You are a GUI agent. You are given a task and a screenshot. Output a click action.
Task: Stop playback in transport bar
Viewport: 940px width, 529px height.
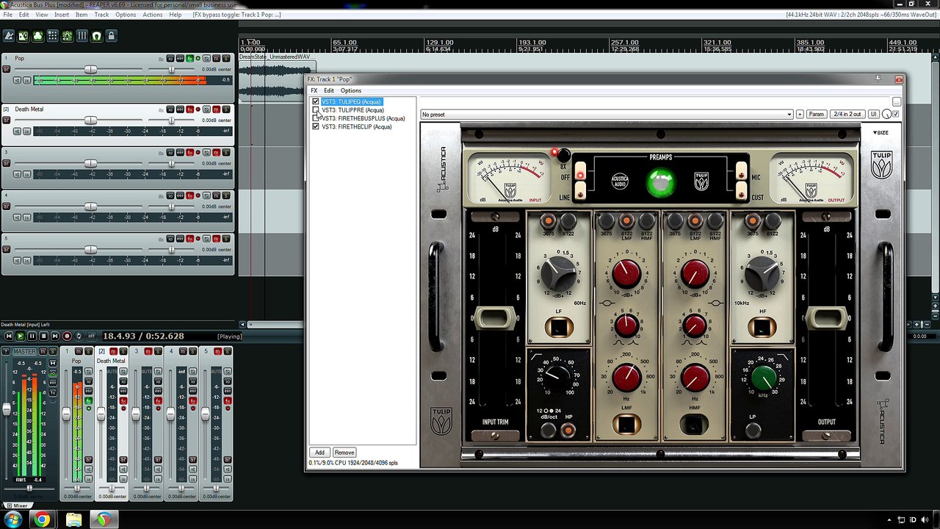[43, 336]
